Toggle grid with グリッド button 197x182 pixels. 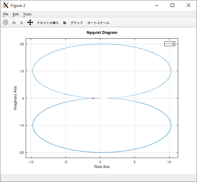77,23
